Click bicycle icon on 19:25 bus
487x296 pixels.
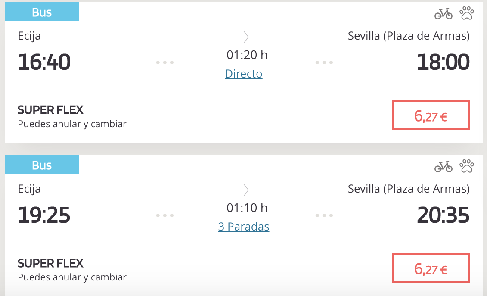pos(443,166)
